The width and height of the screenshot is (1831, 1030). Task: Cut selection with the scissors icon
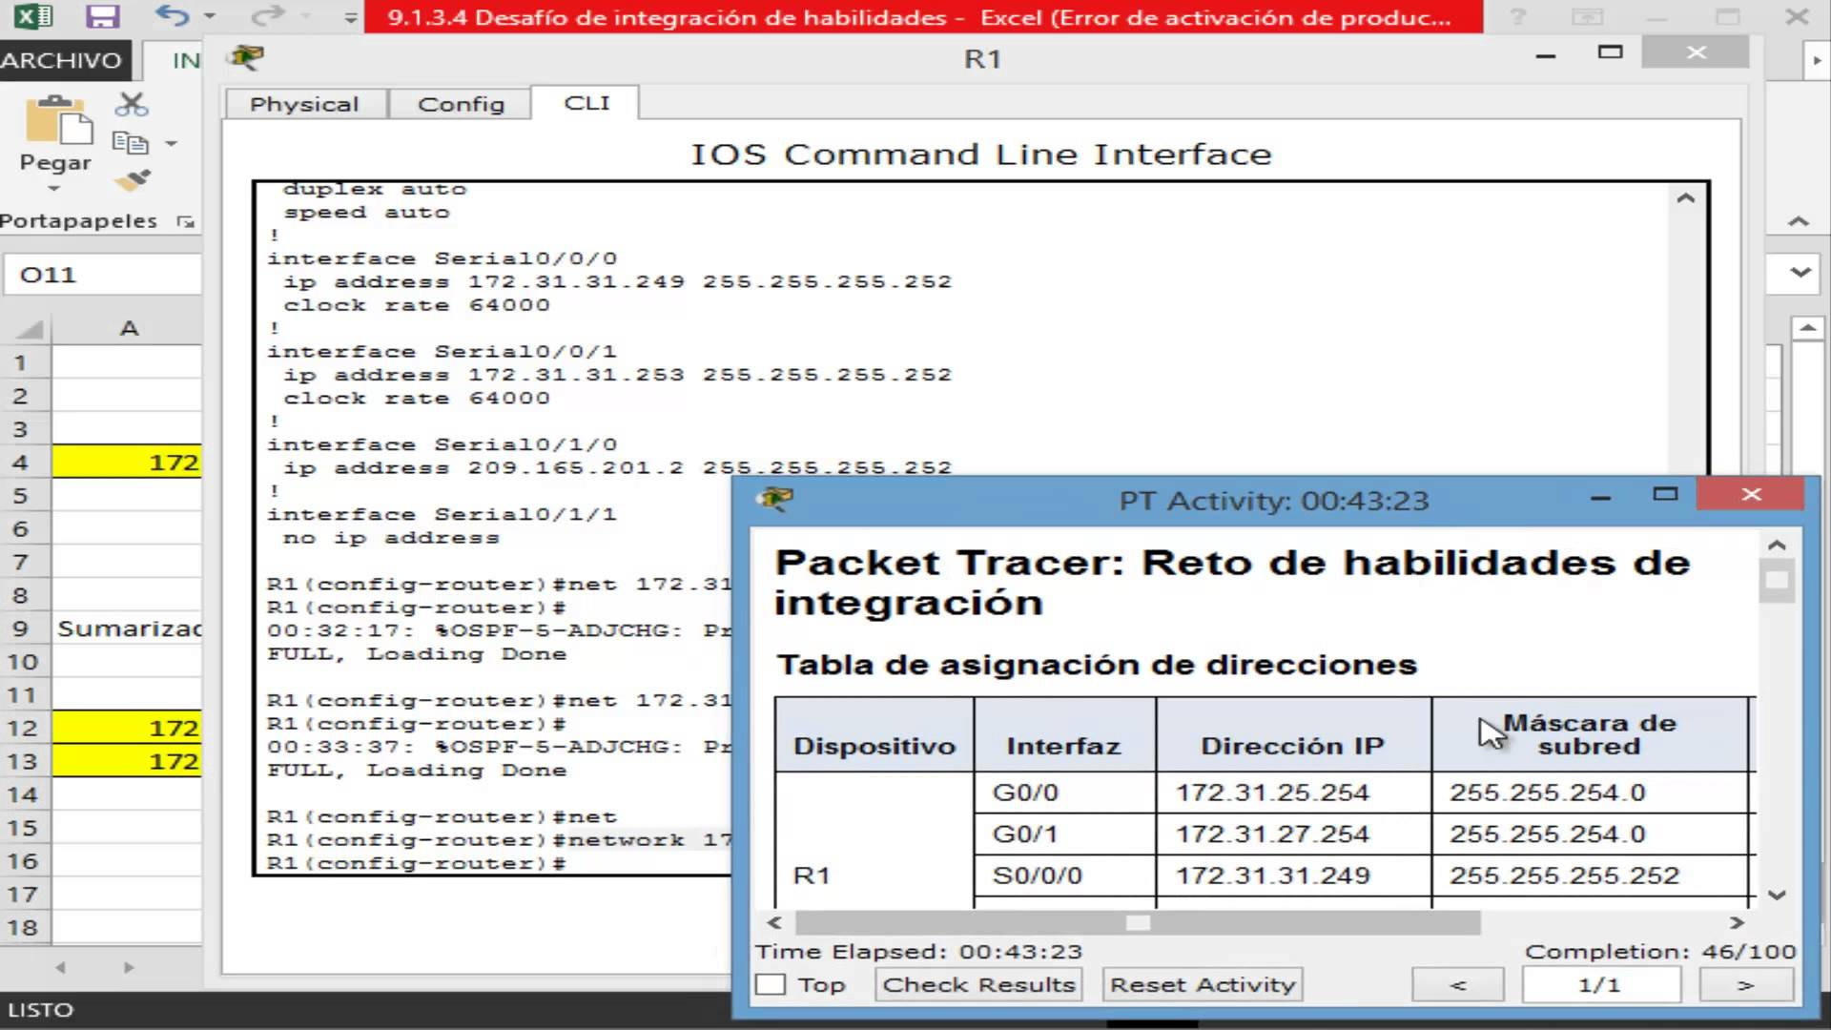click(x=132, y=104)
